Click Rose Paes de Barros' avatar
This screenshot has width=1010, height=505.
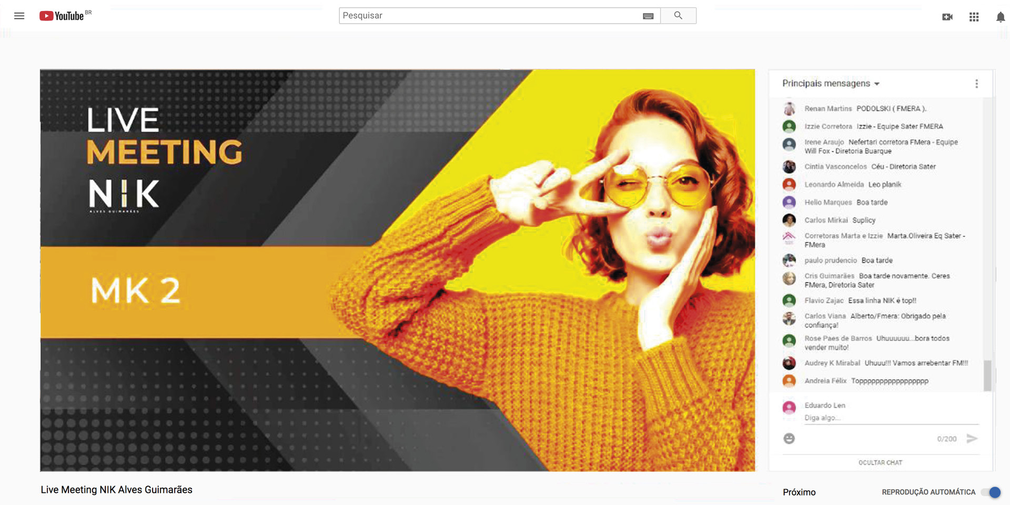coord(789,340)
